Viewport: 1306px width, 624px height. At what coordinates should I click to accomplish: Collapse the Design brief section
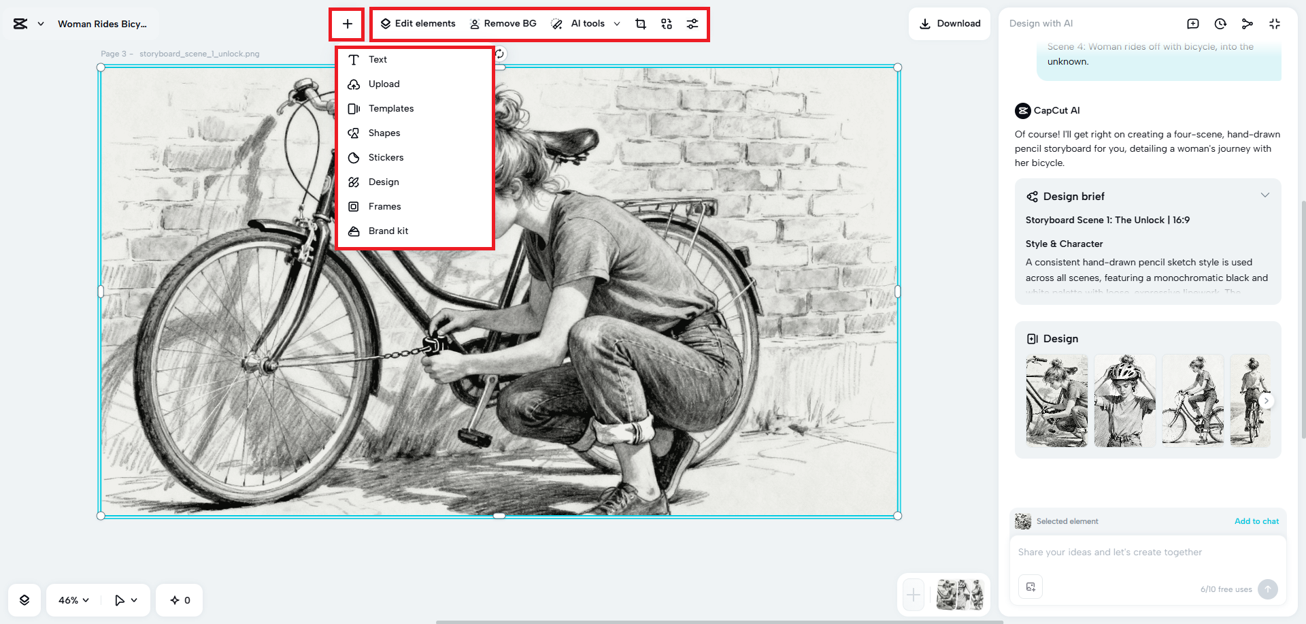tap(1265, 195)
